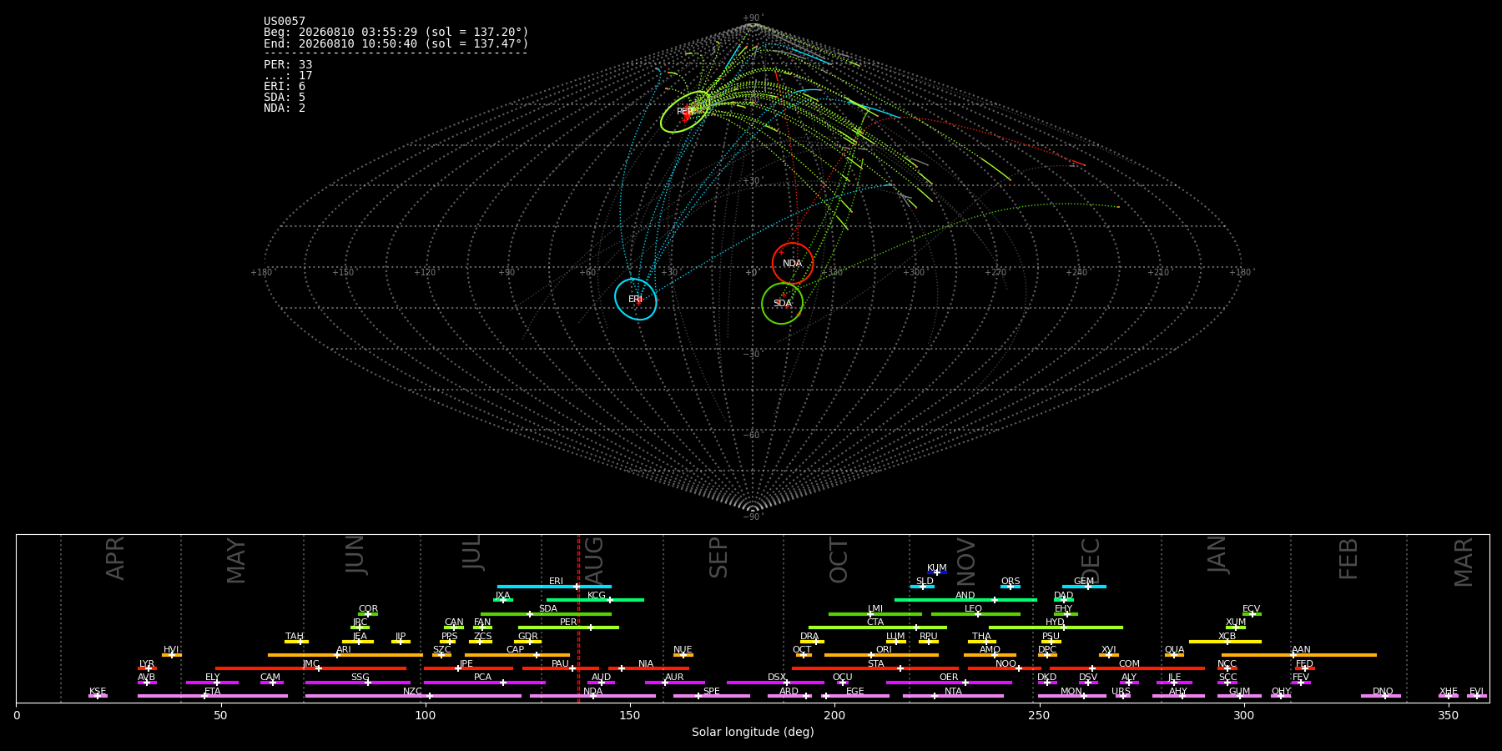Viewport: 1502px width, 751px height.
Task: Click the AND shower activity bar
Action: 965,600
